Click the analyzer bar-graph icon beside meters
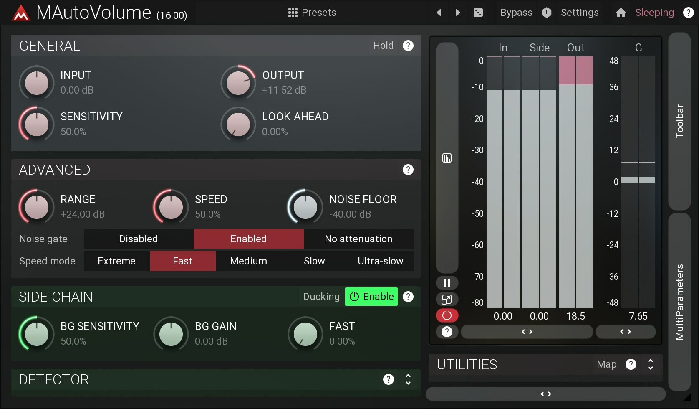This screenshot has height=409, width=699. pyautogui.click(x=447, y=158)
